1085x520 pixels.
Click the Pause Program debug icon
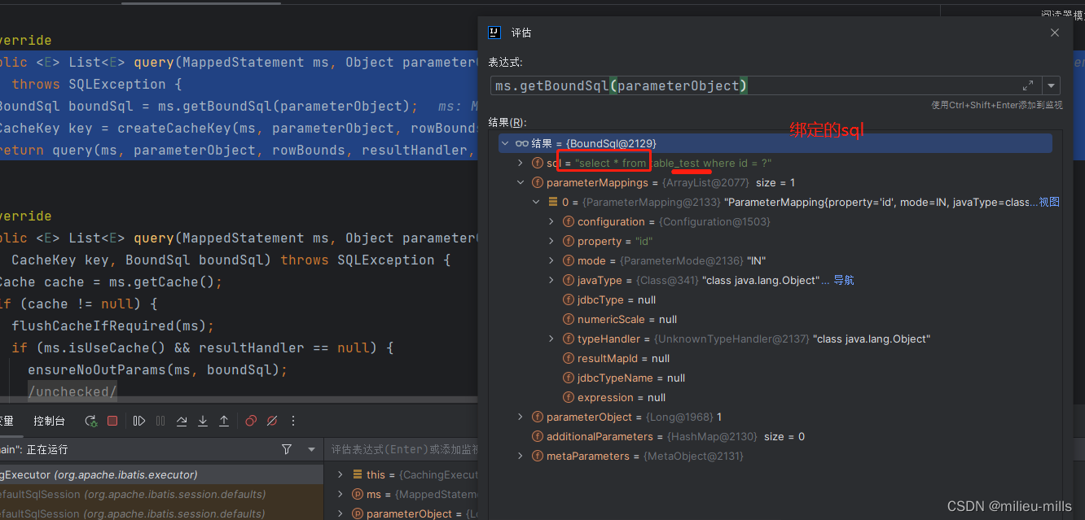[159, 421]
